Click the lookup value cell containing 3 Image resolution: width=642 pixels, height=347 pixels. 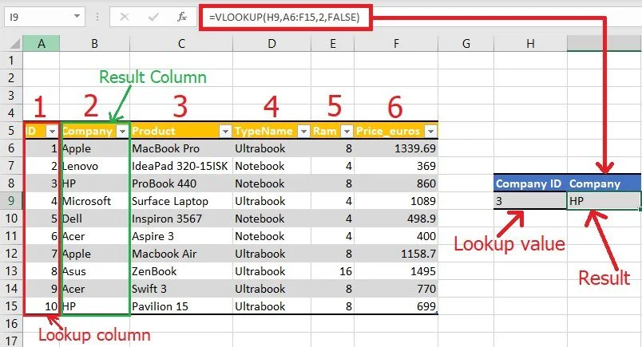tap(530, 201)
